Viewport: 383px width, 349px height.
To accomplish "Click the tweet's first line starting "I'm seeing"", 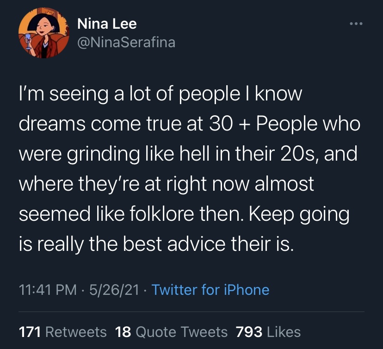I will click(x=160, y=95).
